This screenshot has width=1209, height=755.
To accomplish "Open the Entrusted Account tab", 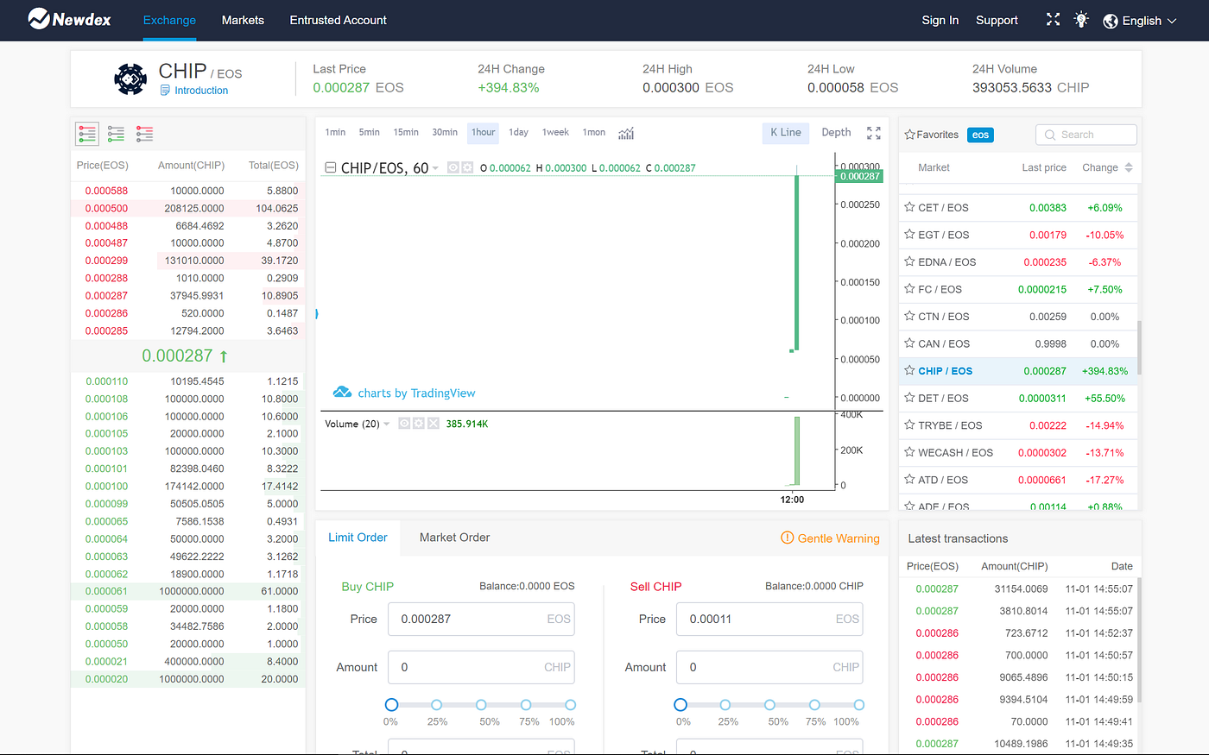I will coord(338,20).
